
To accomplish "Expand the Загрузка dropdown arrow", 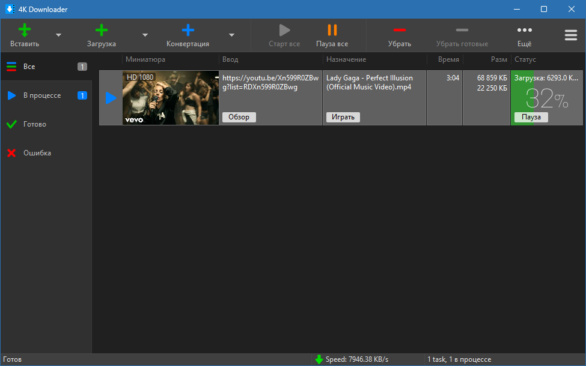I will 145,35.
